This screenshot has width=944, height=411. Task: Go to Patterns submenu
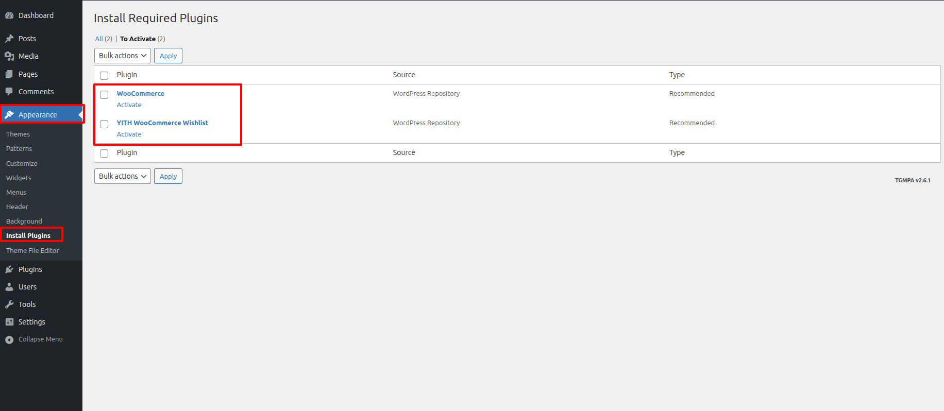click(x=19, y=148)
